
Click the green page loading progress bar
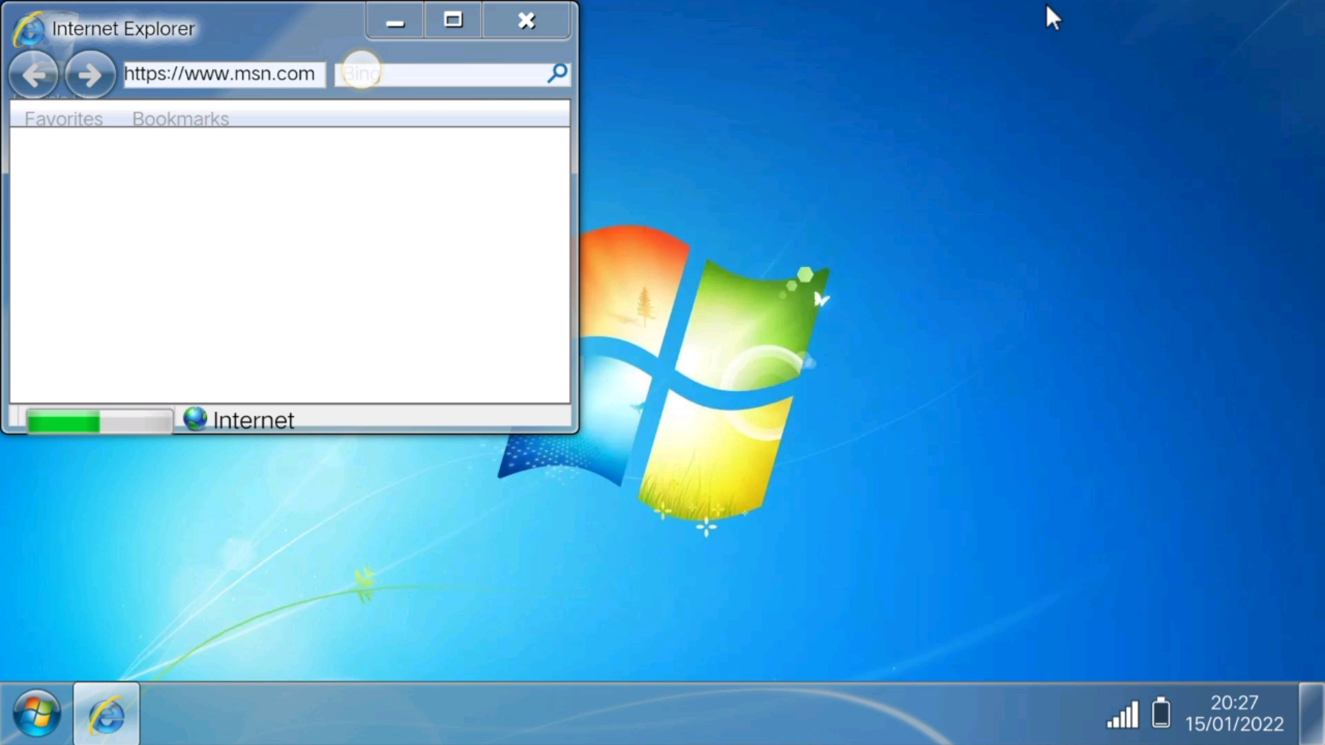point(99,421)
